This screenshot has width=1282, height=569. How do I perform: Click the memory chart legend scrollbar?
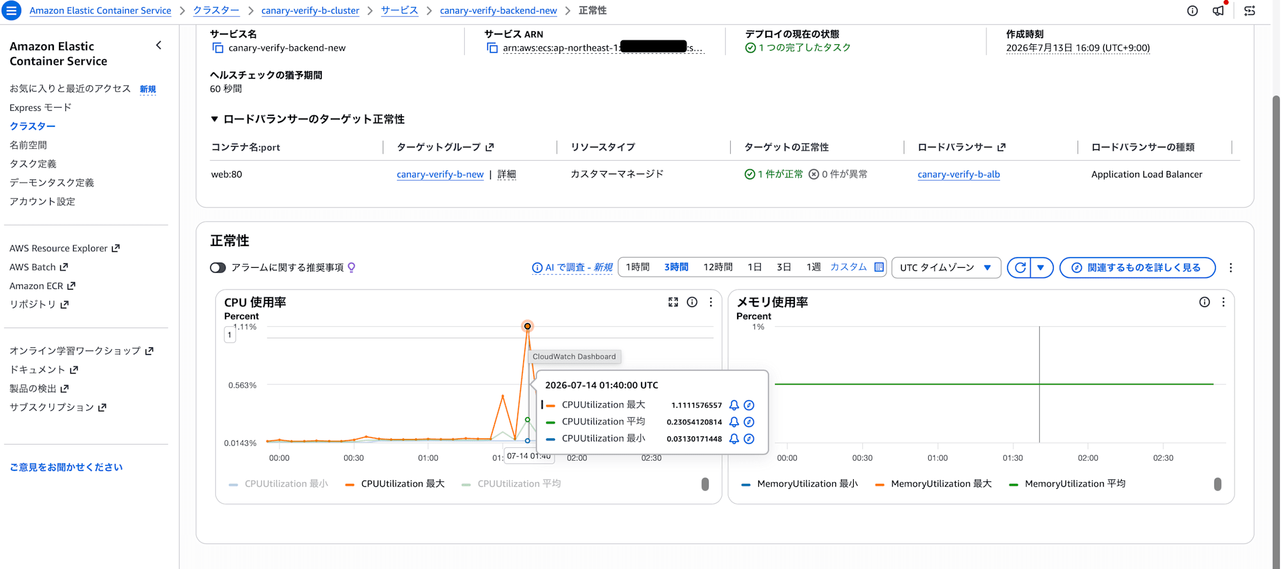coord(1217,484)
